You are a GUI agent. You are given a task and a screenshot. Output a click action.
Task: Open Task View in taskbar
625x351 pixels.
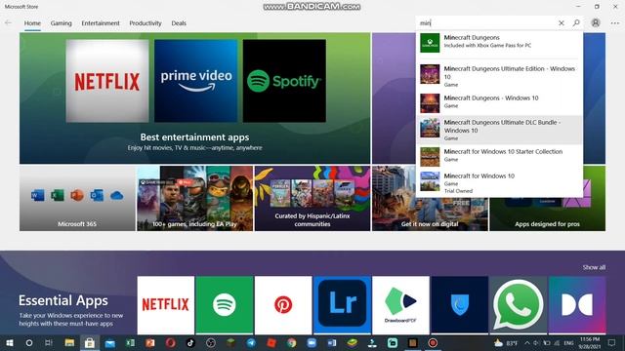(x=49, y=343)
